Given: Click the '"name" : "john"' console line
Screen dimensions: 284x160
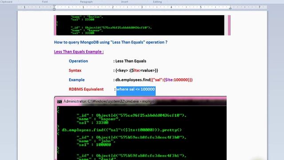Looking at the screenshot, I should 96,141.
